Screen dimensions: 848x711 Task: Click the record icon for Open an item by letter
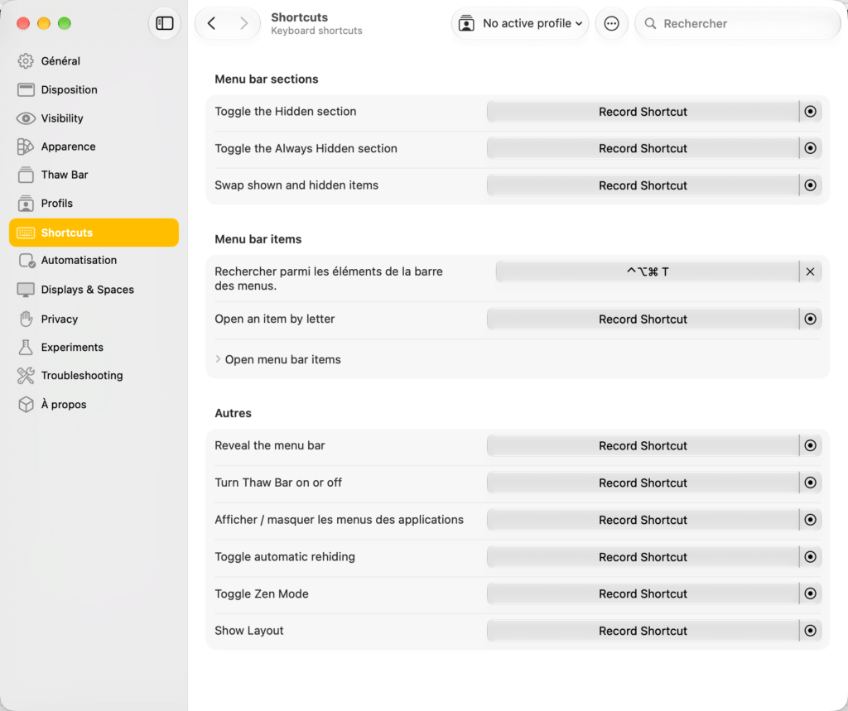(x=810, y=319)
